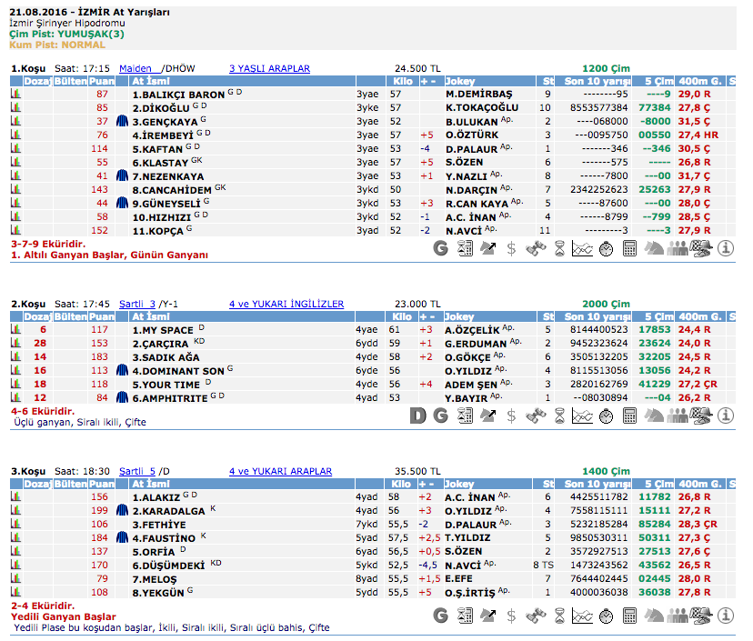Open the Maiden link in race 1
The width and height of the screenshot is (753, 641).
coord(136,68)
